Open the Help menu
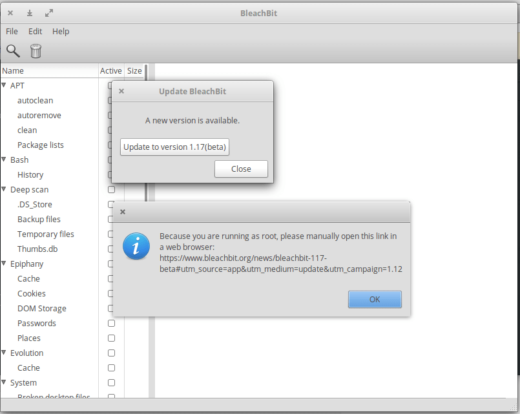 tap(60, 31)
